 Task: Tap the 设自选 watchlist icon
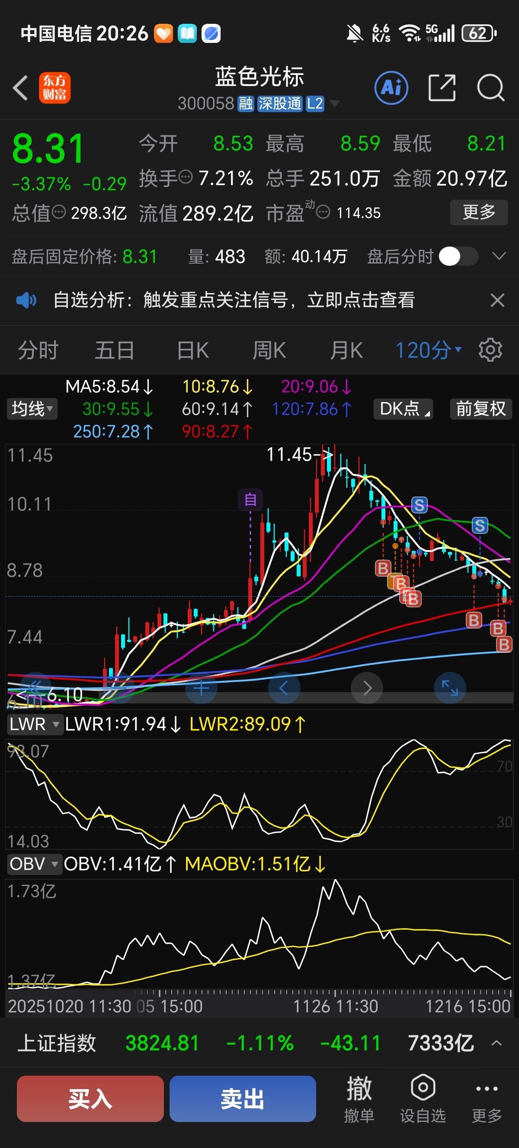click(x=423, y=1099)
